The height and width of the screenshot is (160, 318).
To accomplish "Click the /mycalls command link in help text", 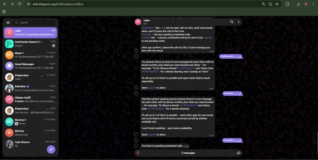I will coord(146,35).
